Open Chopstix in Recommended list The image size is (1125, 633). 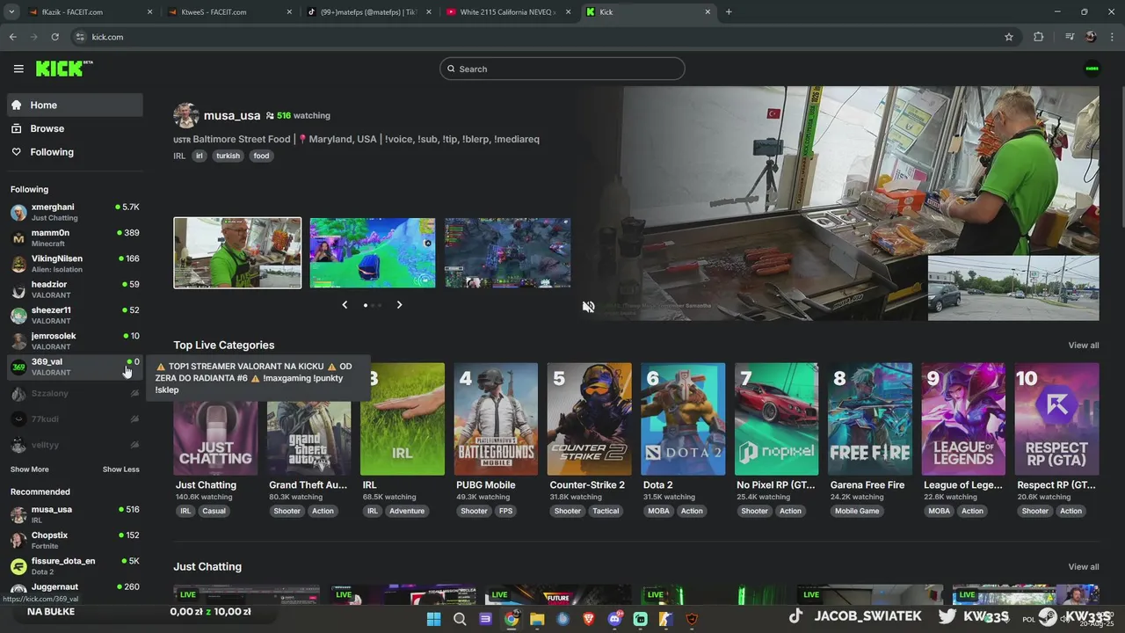tap(75, 540)
